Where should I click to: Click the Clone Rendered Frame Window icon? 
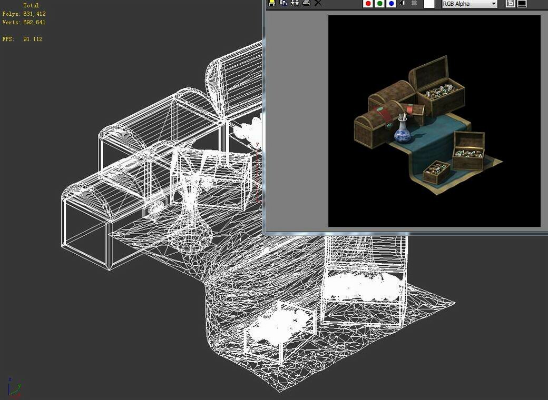coord(295,3)
